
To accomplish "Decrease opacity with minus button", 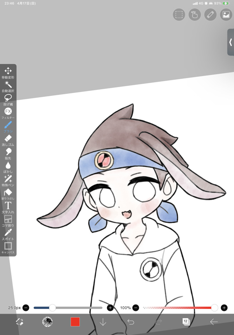I will tap(136, 308).
